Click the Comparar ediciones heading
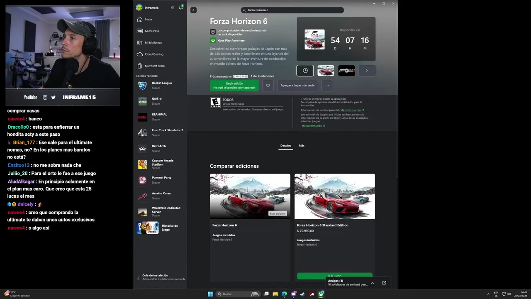Screen dimensions: 531x299 click(x=234, y=166)
